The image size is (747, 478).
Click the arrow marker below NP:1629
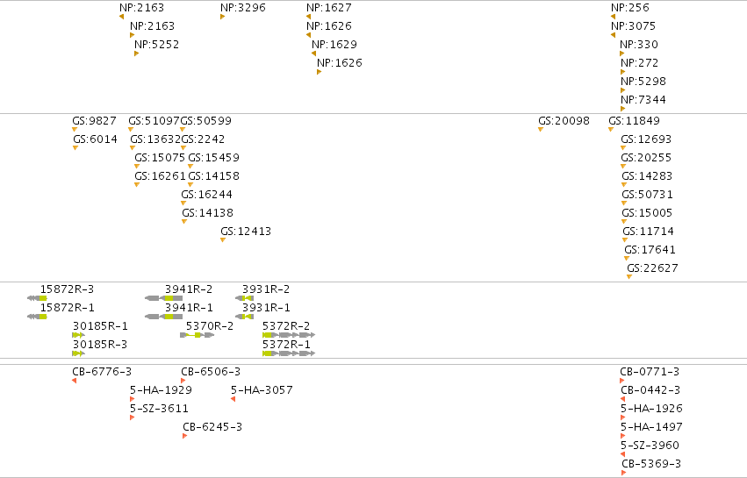coord(313,54)
